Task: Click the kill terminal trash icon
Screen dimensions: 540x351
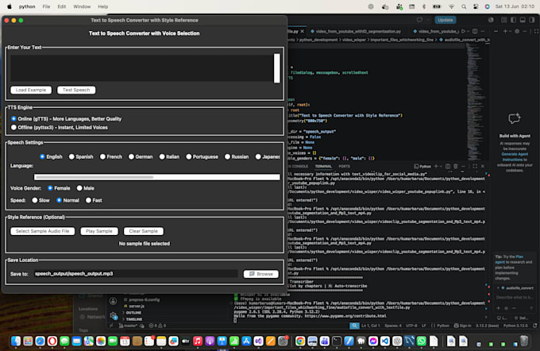Action: click(455, 167)
